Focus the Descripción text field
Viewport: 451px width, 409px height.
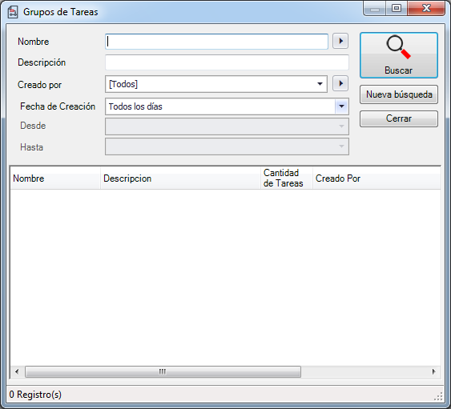(x=227, y=62)
